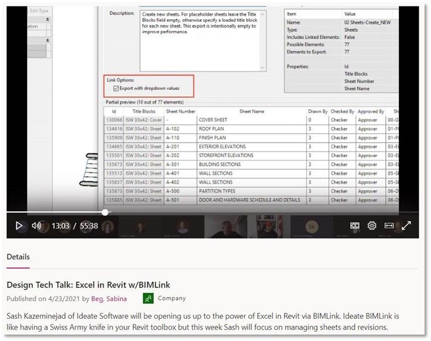Click the Sheet Number column header
This screenshot has width=431, height=341.
(x=181, y=112)
